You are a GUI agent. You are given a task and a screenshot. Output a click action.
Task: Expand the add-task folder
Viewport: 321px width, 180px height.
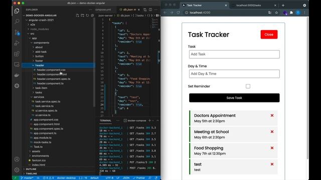[x=58, y=52]
